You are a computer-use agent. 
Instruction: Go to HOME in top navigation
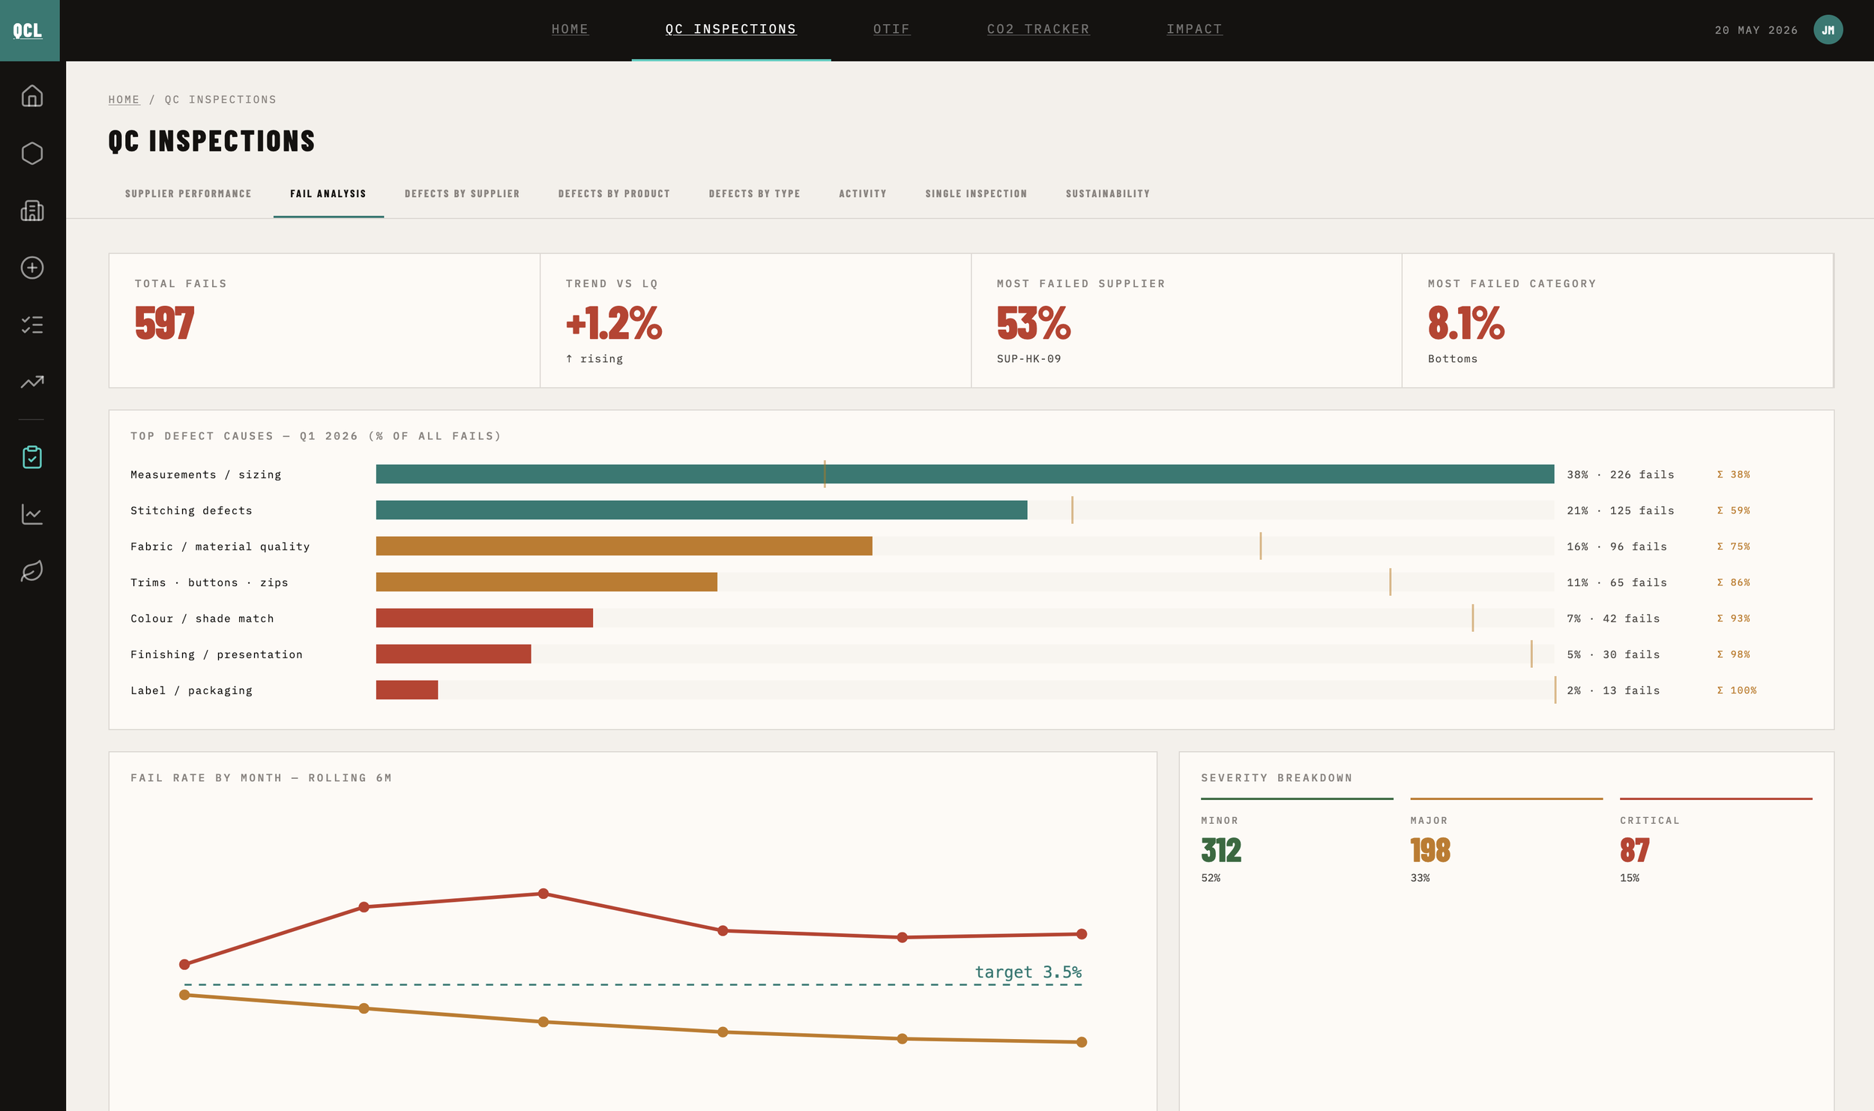pyautogui.click(x=570, y=29)
